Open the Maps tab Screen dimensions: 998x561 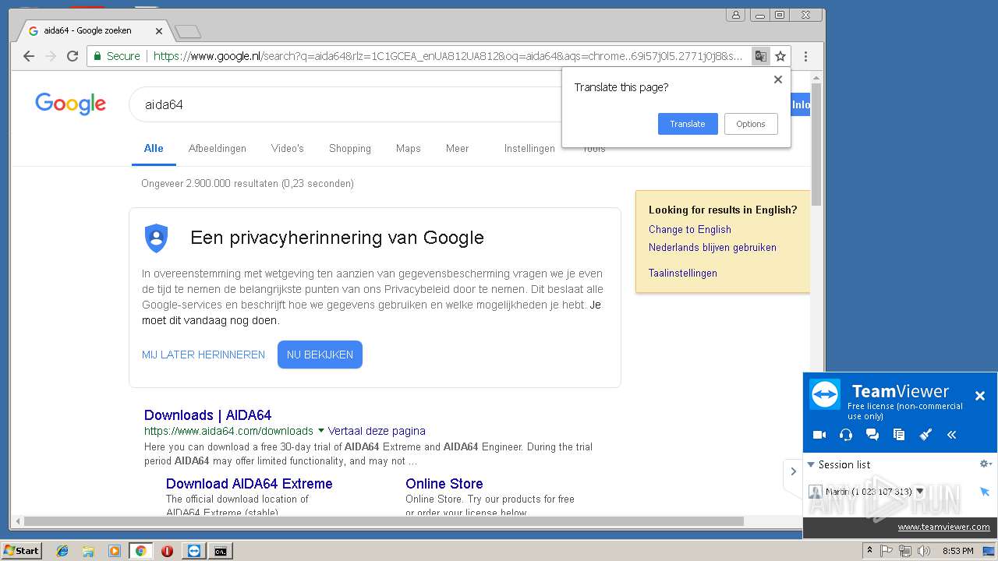pyautogui.click(x=408, y=148)
